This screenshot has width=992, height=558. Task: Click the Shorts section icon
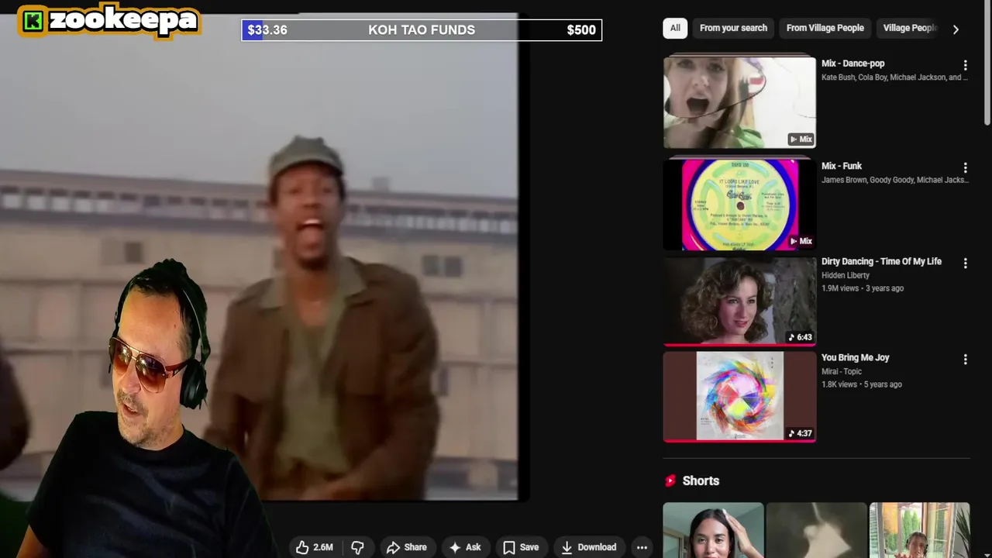point(670,480)
